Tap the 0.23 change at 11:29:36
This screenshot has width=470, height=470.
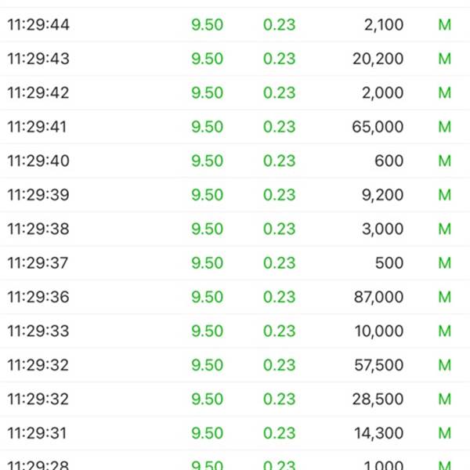point(280,297)
